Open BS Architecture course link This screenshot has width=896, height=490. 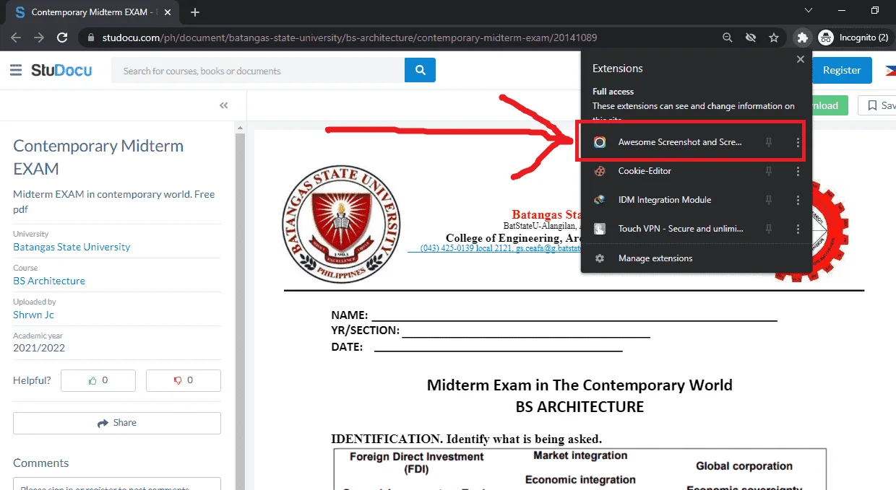pos(49,281)
